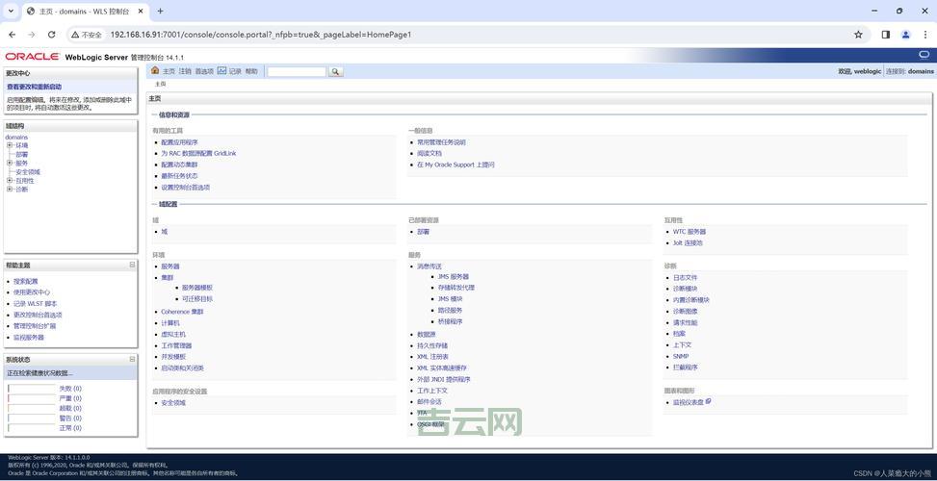Viewport: 937px width, 481px height.
Task: Click the 失败 (0) health status bar
Action: 32,389
